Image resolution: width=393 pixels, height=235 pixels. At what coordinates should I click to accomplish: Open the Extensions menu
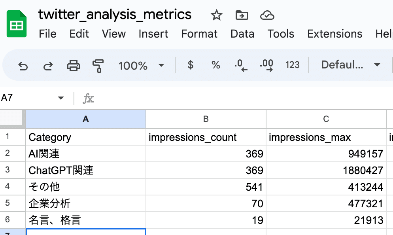[x=334, y=34]
